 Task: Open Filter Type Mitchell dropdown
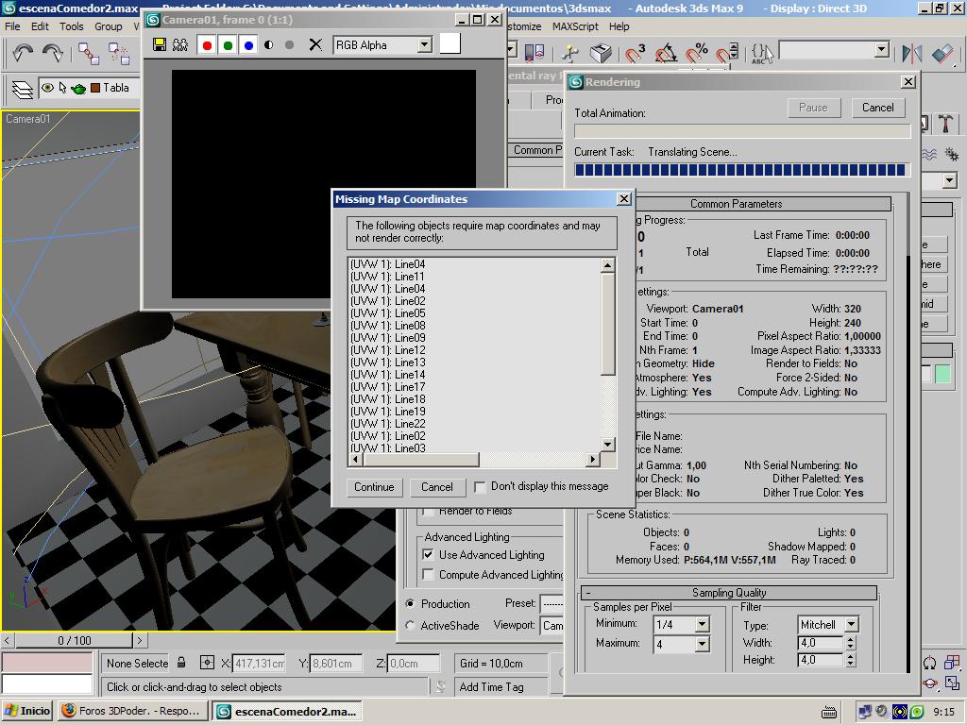pos(851,625)
